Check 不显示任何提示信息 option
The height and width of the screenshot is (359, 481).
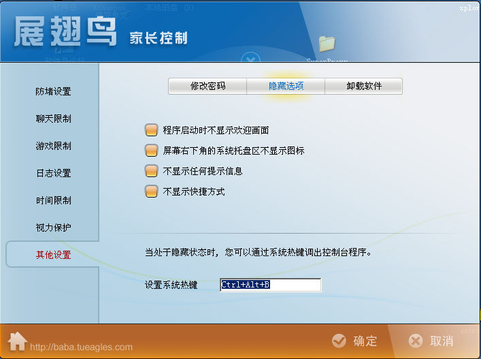point(151,171)
